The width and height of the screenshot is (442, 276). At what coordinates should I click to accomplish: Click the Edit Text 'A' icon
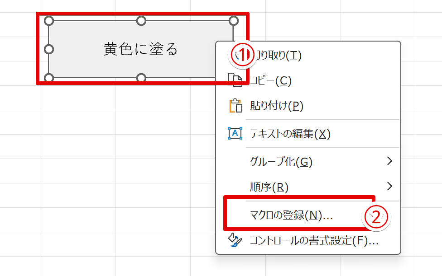pos(235,133)
